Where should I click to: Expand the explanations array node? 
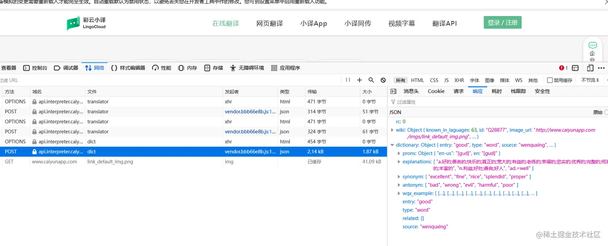point(399,162)
